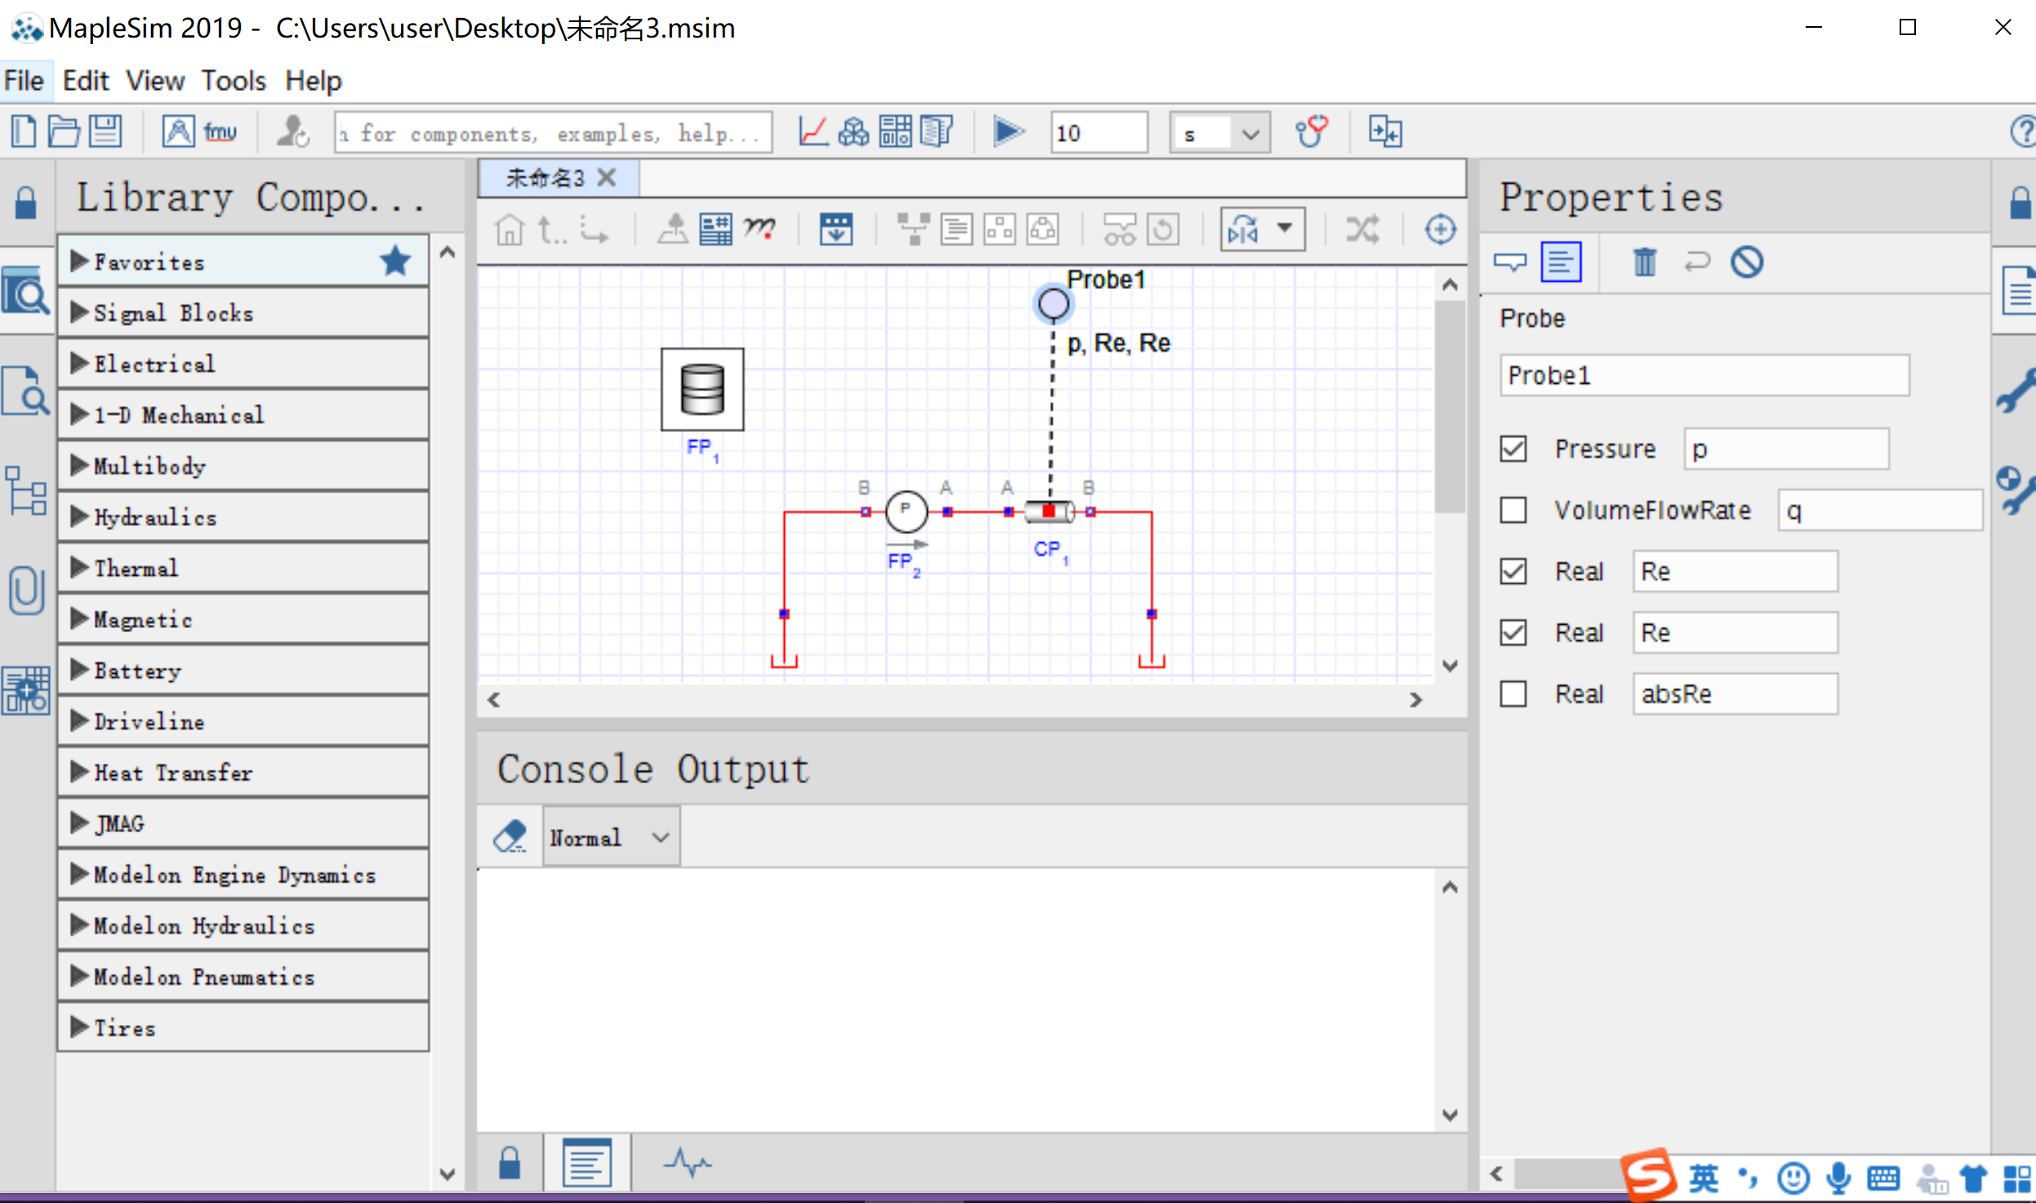Expand the Hydraulics library
Screen dimensions: 2036x1203
point(243,518)
